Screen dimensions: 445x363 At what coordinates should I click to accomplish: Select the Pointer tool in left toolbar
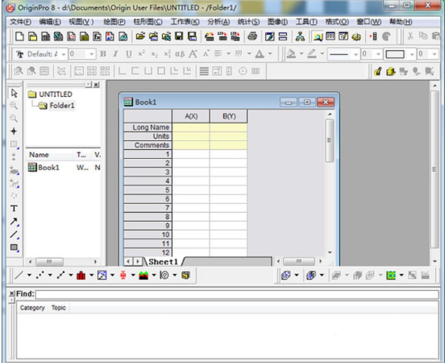point(14,93)
